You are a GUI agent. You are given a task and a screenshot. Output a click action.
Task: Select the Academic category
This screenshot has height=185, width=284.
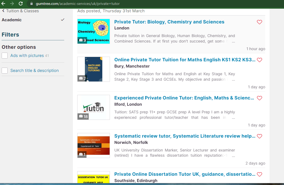point(12,20)
